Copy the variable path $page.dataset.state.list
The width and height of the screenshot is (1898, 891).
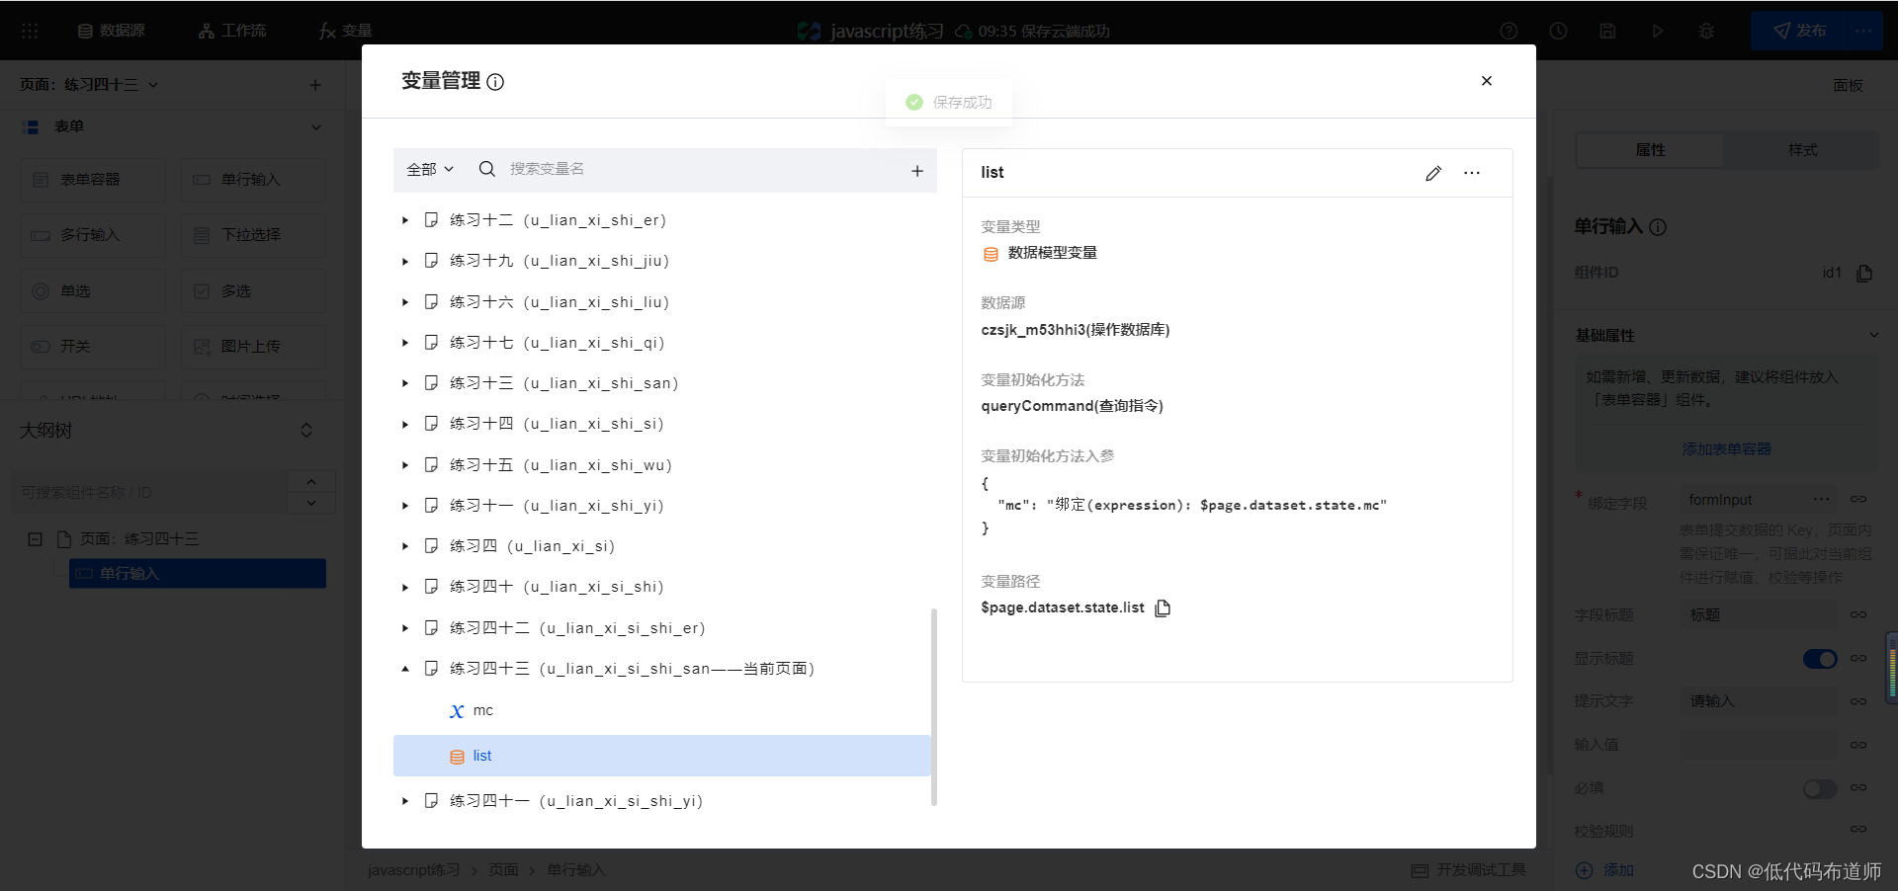coord(1163,607)
